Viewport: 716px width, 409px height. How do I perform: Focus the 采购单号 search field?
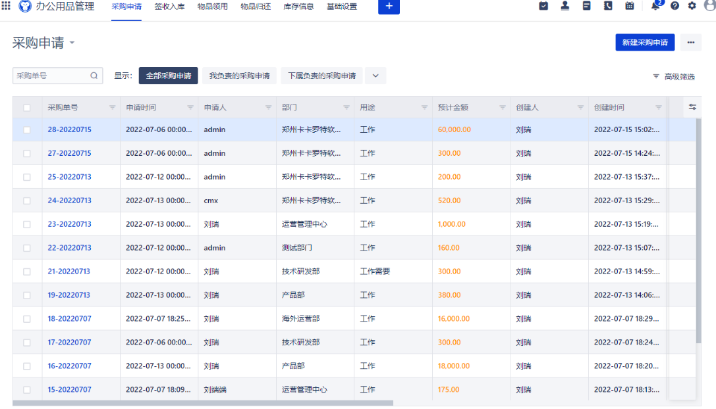(x=57, y=76)
